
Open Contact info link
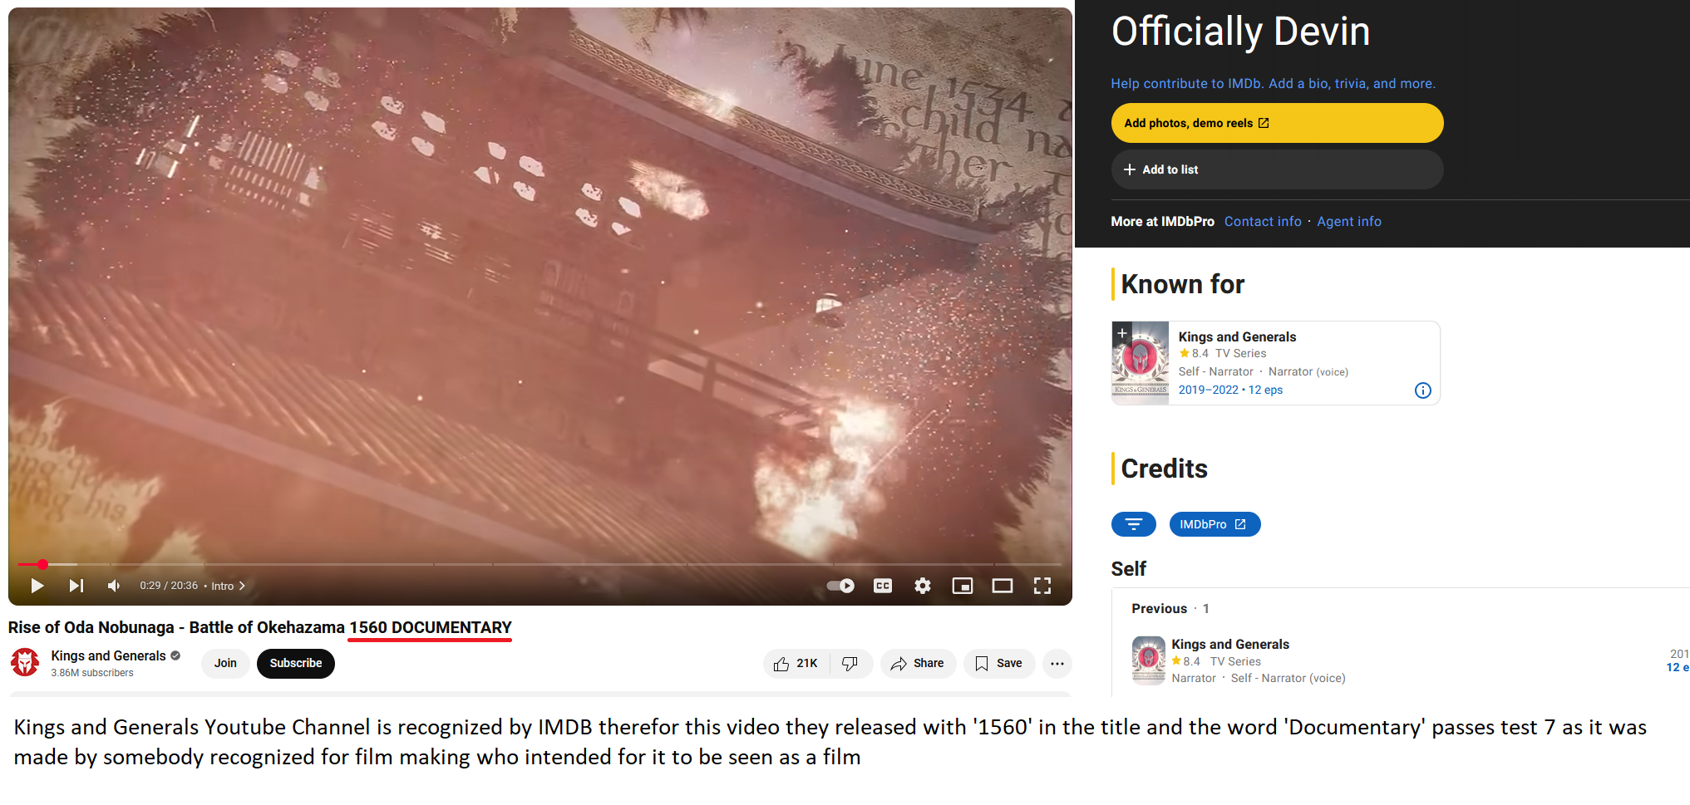click(x=1263, y=222)
